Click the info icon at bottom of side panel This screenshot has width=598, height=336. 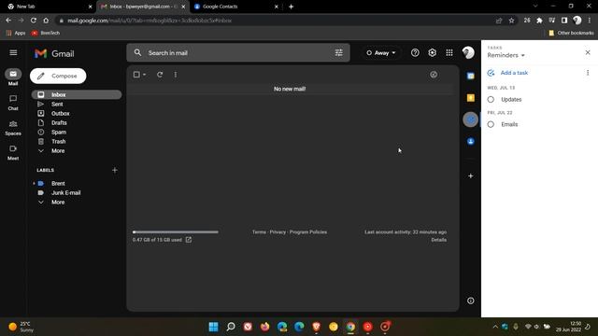pyautogui.click(x=471, y=301)
